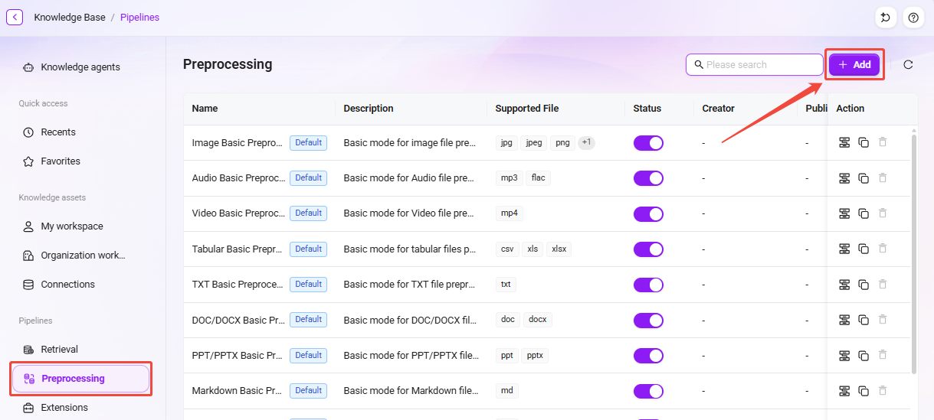Click the Recents clock icon

28,132
